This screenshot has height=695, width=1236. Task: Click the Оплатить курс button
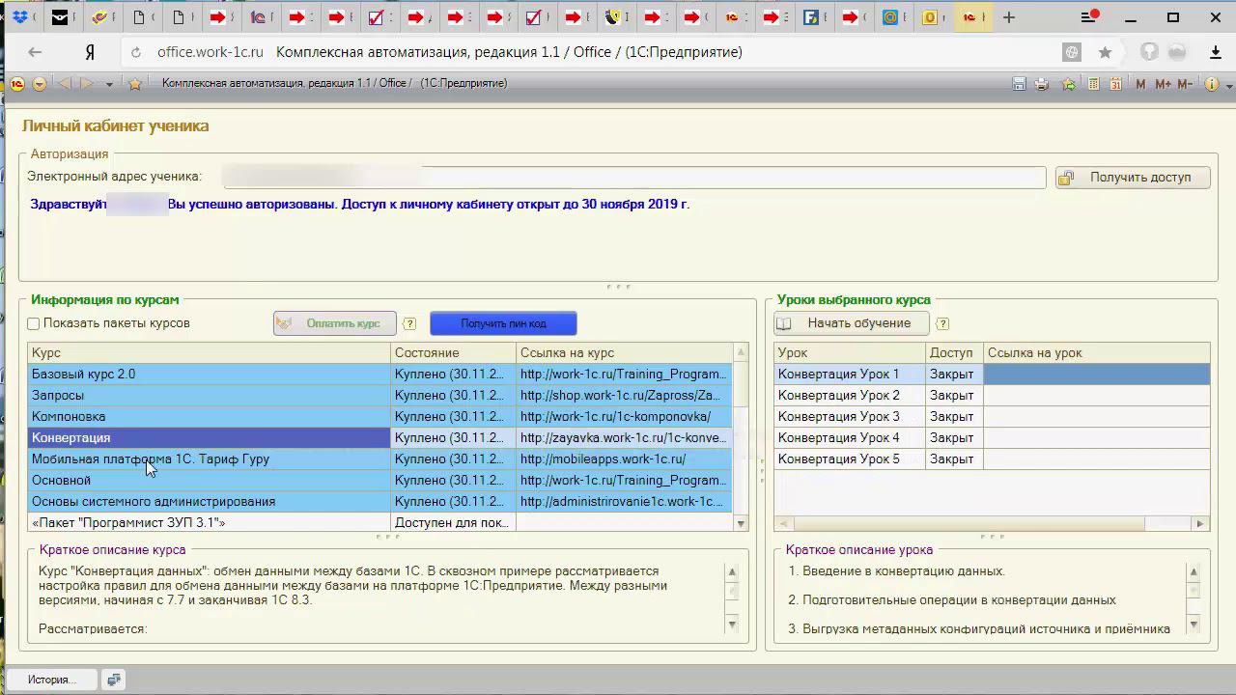[x=335, y=323]
